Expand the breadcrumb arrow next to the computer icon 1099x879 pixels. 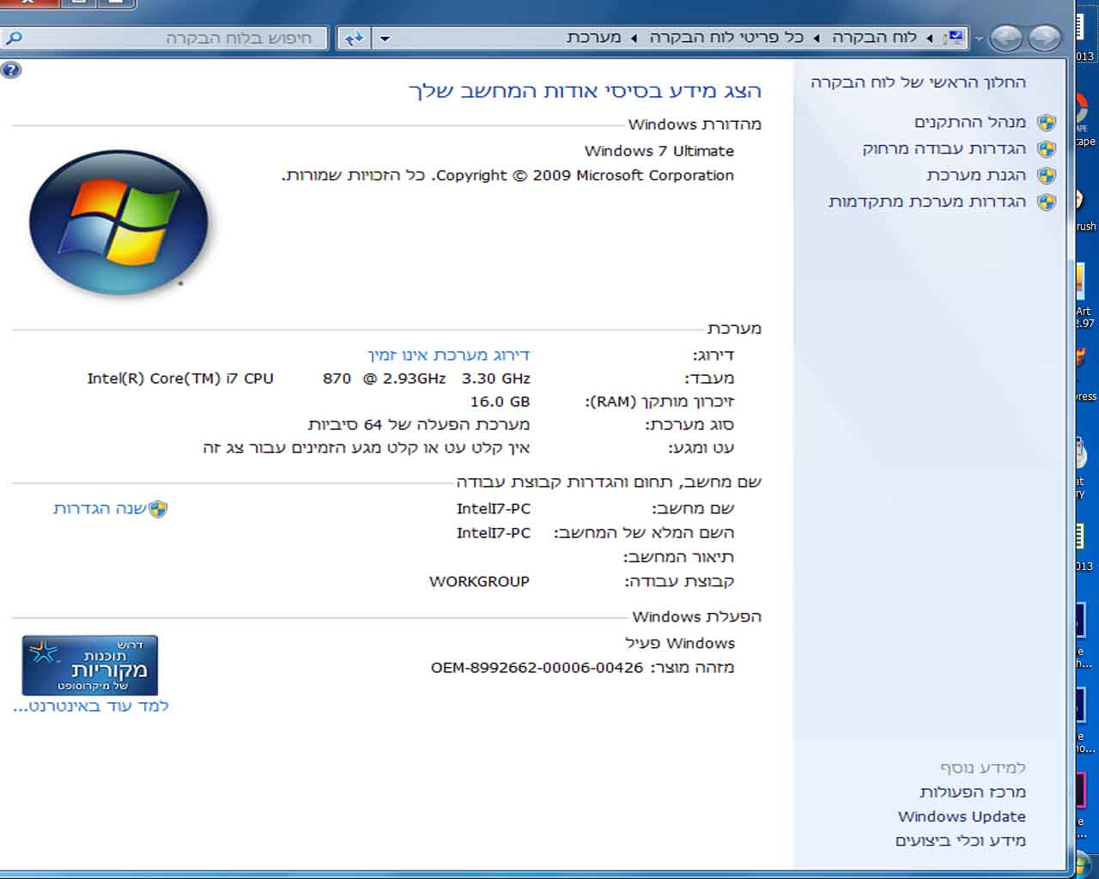(930, 38)
